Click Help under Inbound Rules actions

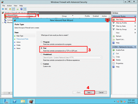(118, 43)
